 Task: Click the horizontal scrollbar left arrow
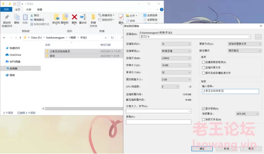click(43, 109)
